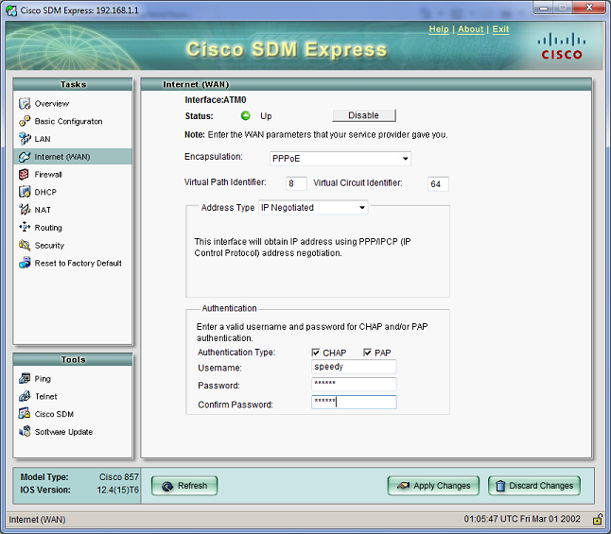Click the Username field containing speedy

pyautogui.click(x=354, y=367)
